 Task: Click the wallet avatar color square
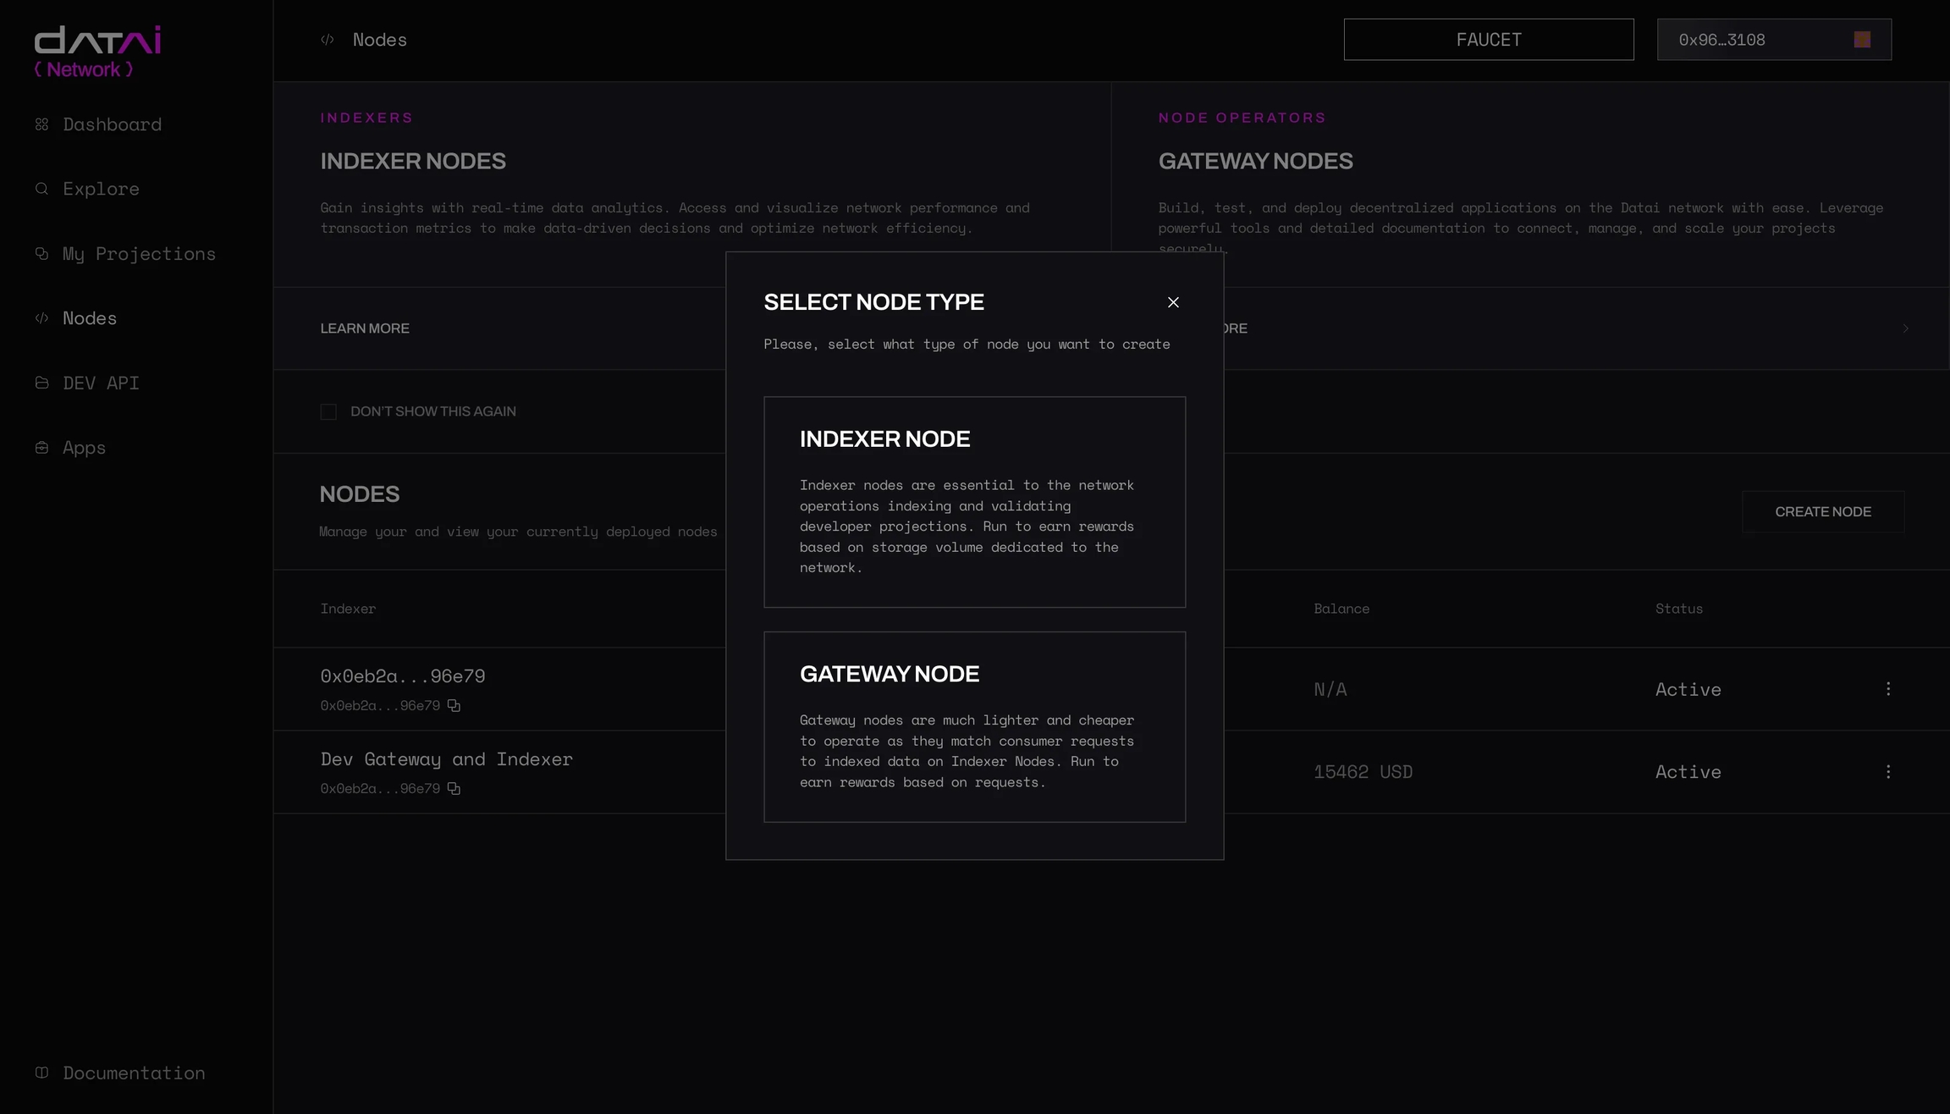[1862, 40]
